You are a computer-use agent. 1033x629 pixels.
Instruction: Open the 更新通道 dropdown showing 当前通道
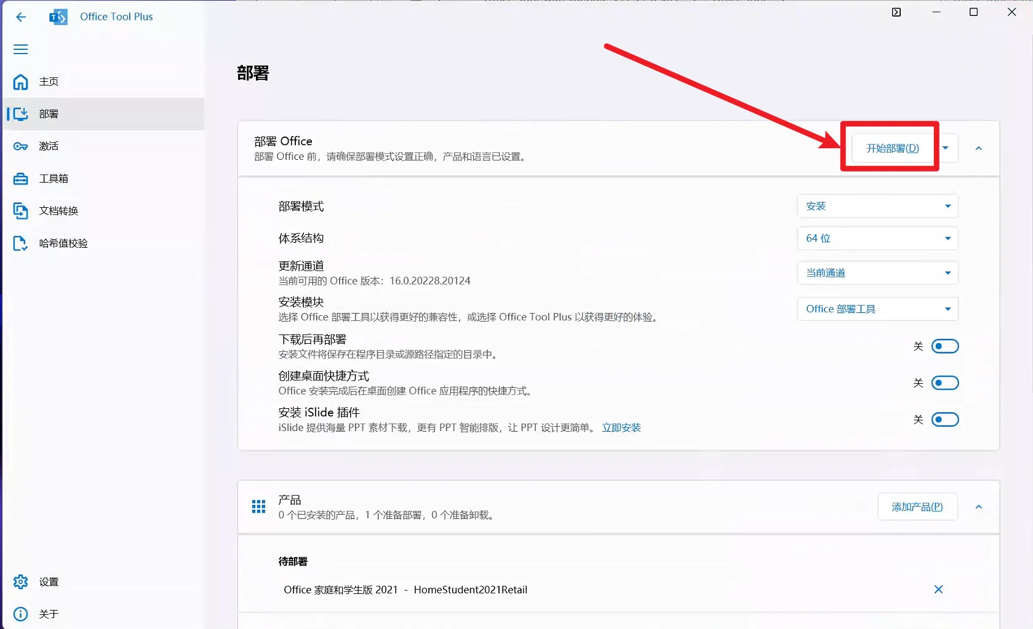[x=878, y=273]
